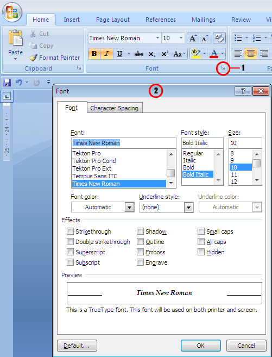Click the Bullets list icon
Screen dimensions: 272x357
point(238,38)
